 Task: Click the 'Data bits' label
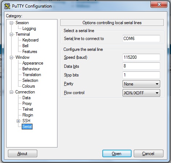click(72, 66)
